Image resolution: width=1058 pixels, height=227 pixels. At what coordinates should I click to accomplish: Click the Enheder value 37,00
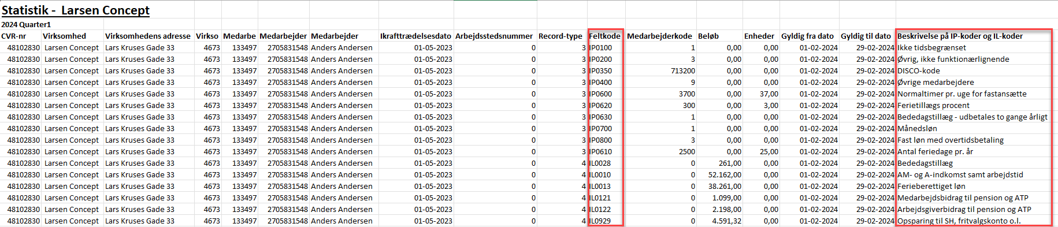click(769, 94)
